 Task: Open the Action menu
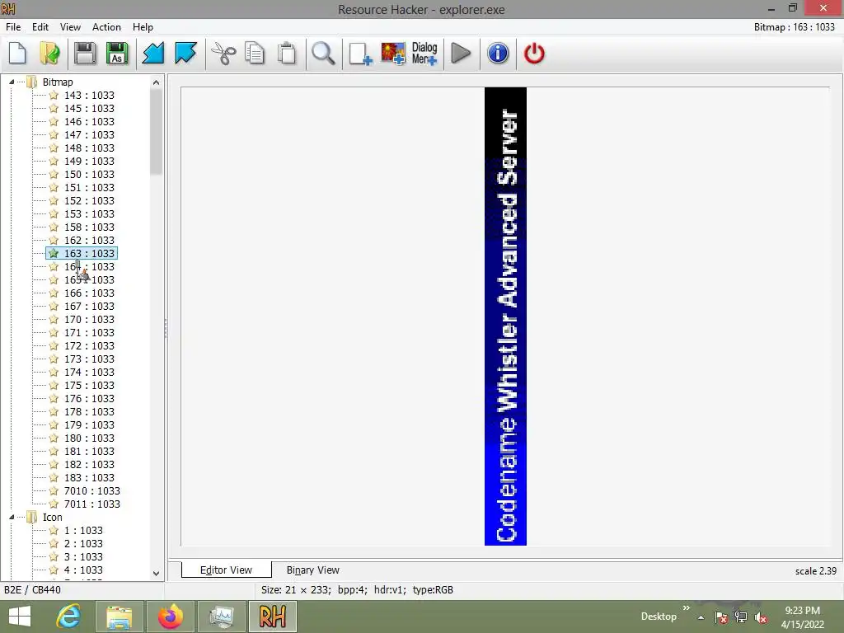tap(106, 27)
